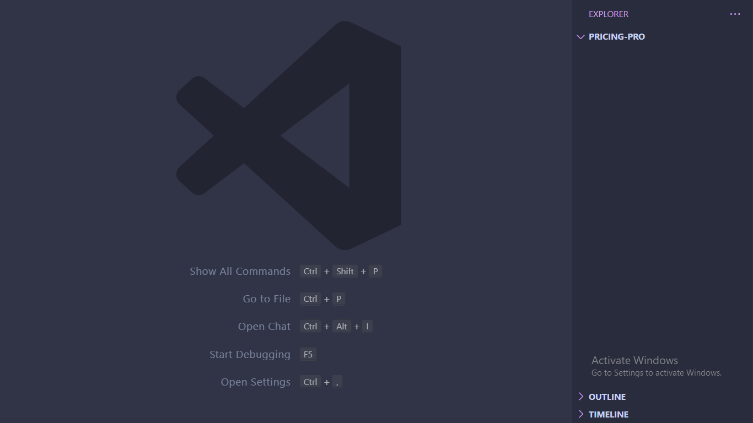Expand the TIMELINE section chevron
Screen dimensions: 753x423
(x=580, y=414)
